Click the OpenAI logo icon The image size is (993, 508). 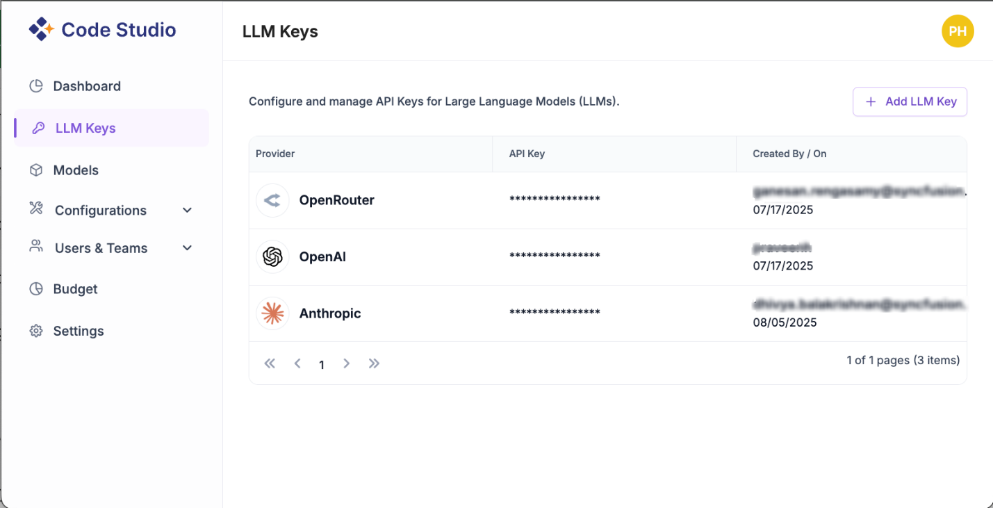click(272, 256)
